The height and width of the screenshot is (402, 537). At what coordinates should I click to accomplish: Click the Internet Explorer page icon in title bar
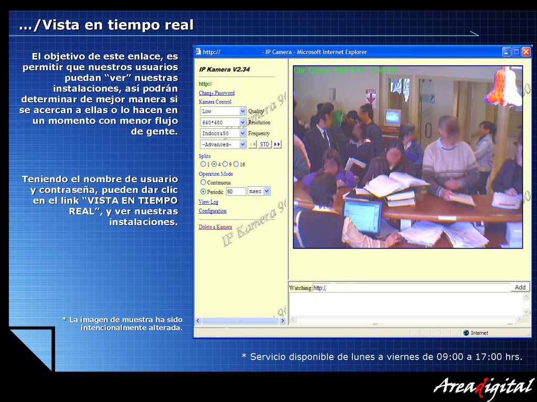pos(198,52)
